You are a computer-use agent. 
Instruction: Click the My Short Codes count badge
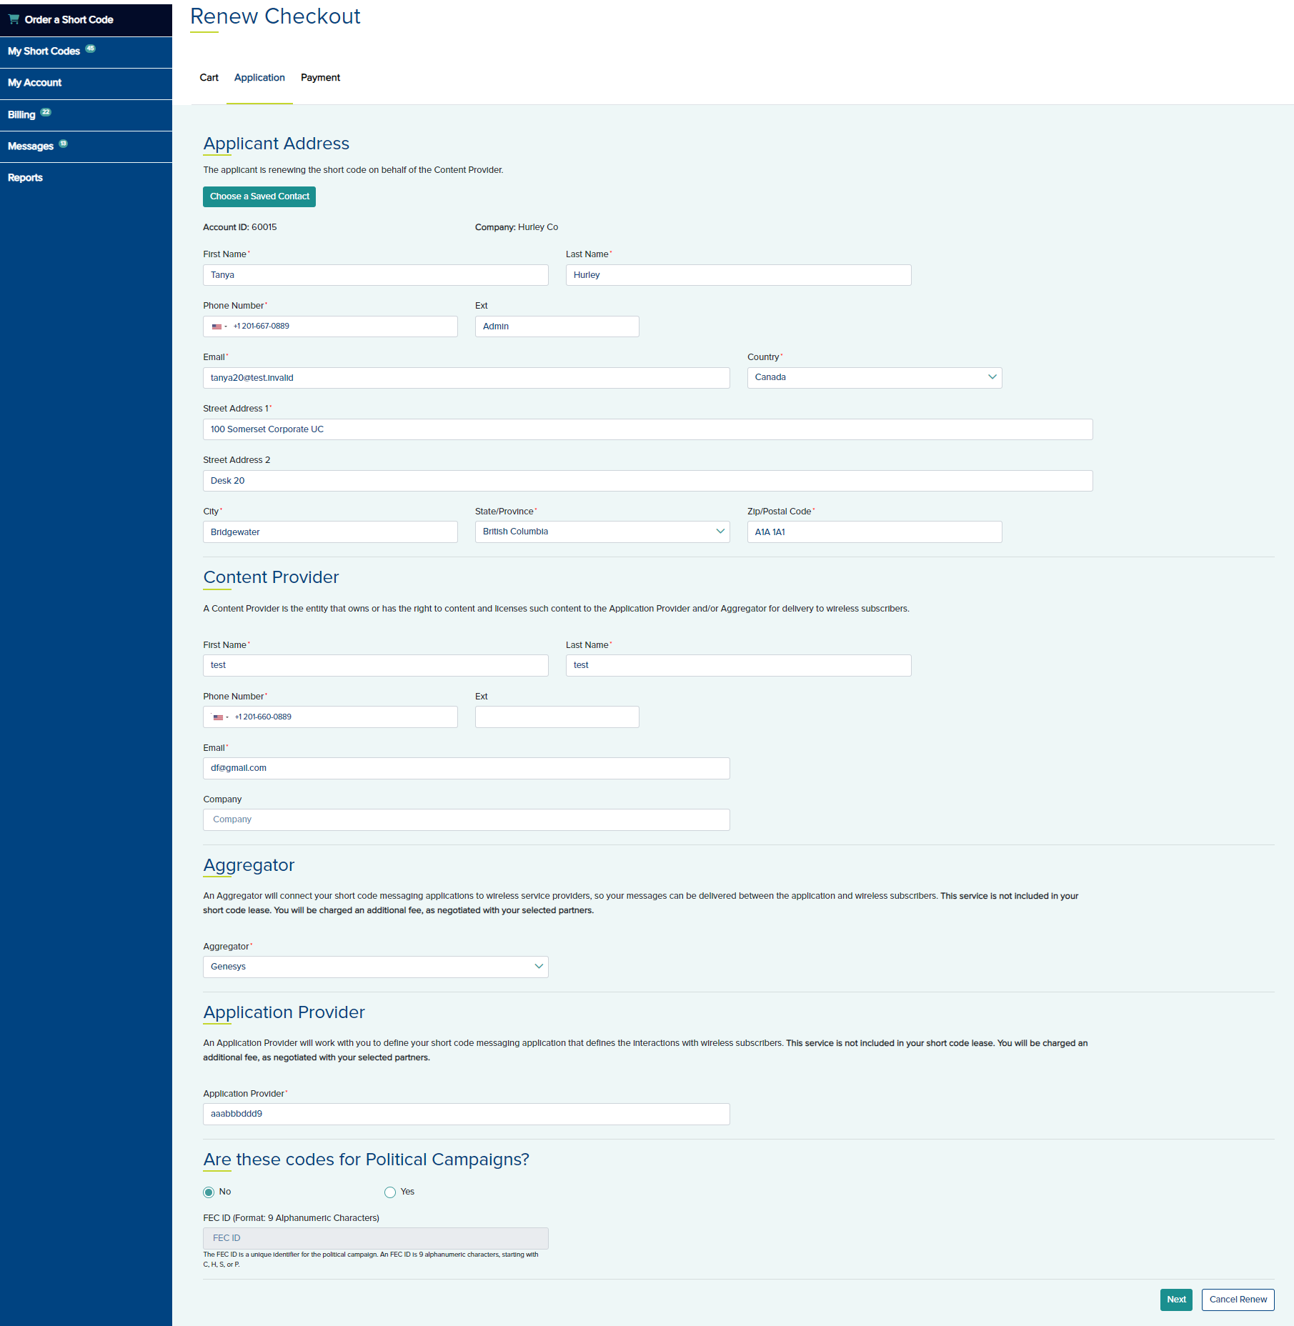[91, 49]
